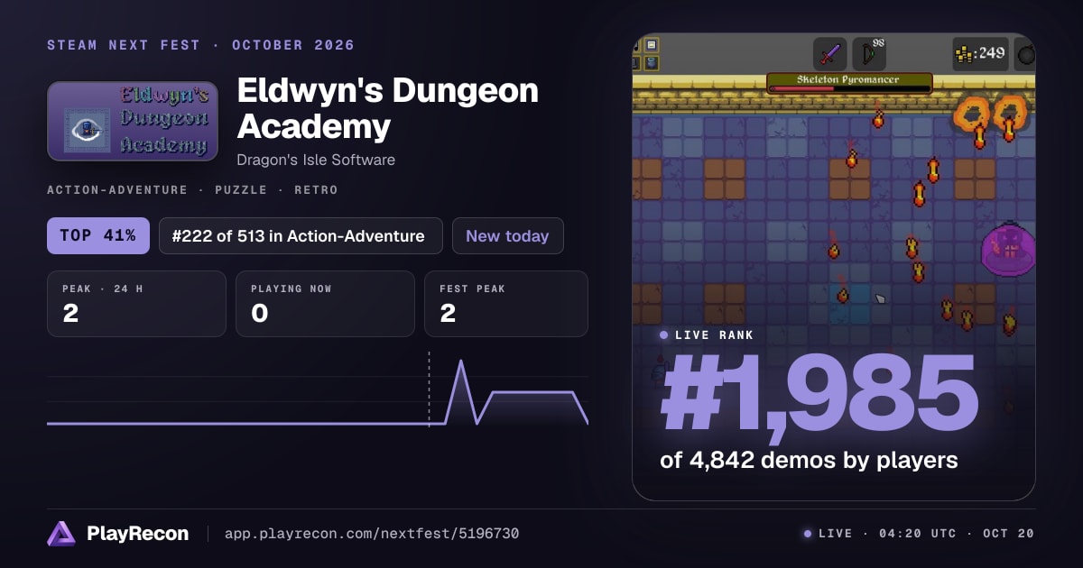Click the Playing Now stat card
Image resolution: width=1083 pixels, height=568 pixels.
325,304
